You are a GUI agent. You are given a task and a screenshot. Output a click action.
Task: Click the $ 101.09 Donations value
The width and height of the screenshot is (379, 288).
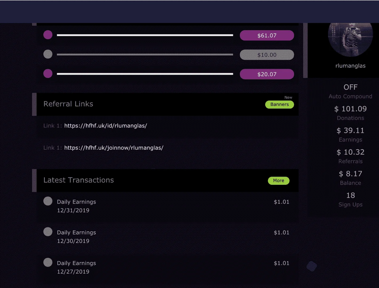click(350, 109)
